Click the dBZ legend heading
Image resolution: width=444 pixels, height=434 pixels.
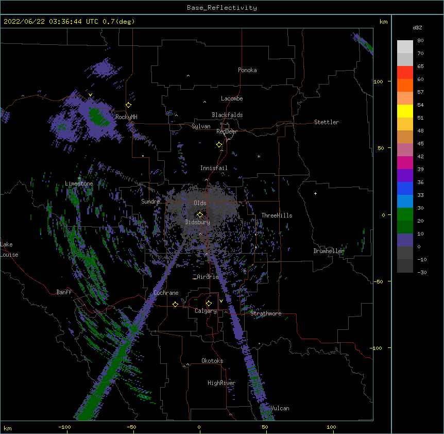(x=417, y=27)
